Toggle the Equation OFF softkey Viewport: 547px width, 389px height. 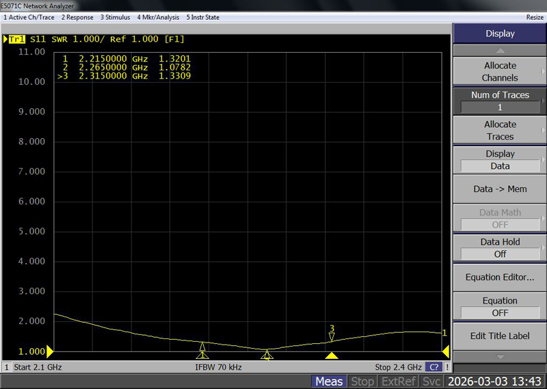coord(500,306)
